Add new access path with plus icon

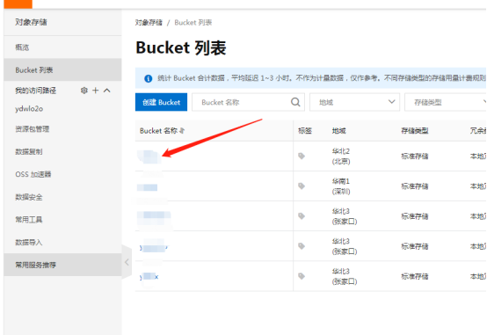(x=96, y=91)
